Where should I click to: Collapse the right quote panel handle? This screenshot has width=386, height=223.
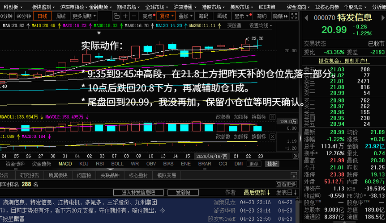click(x=300, y=138)
